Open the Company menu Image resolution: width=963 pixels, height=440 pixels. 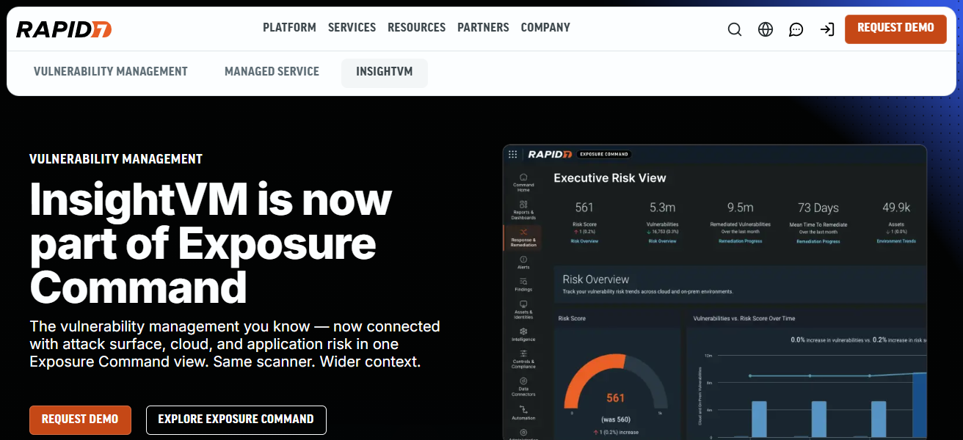click(x=545, y=27)
